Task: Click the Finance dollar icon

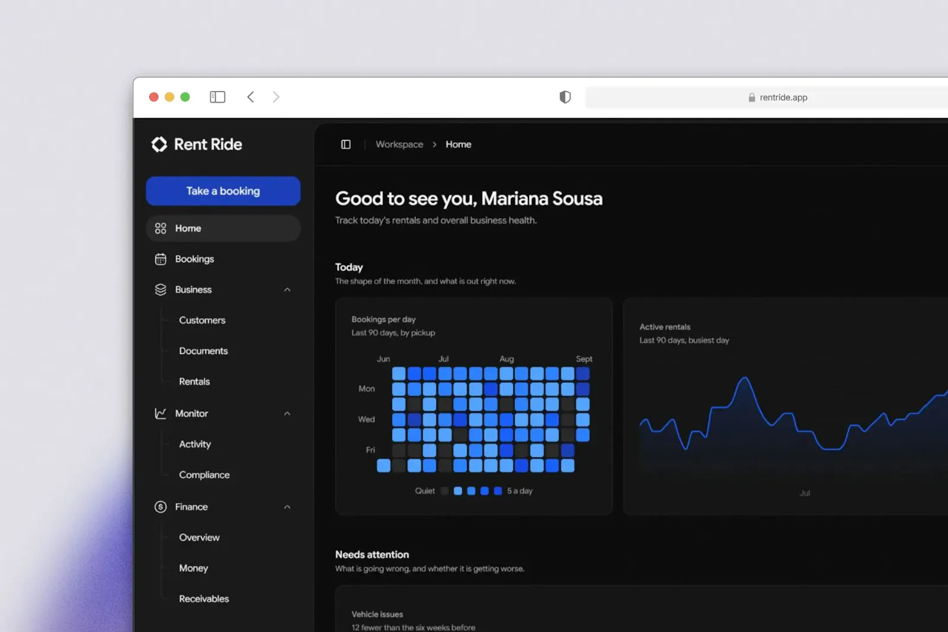Action: (x=161, y=507)
